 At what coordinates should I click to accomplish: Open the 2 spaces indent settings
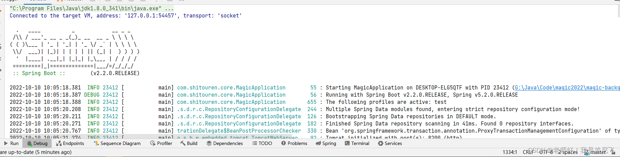coord(568,152)
